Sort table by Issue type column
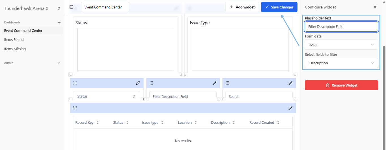This screenshot has height=150, width=386. click(x=153, y=122)
